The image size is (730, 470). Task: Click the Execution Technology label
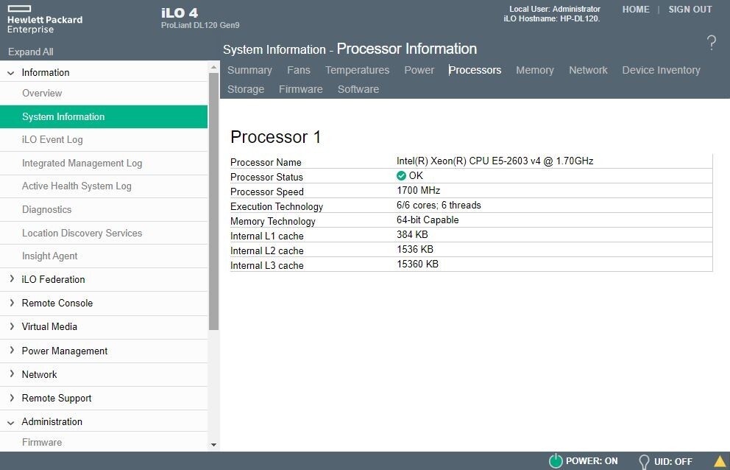[277, 206]
